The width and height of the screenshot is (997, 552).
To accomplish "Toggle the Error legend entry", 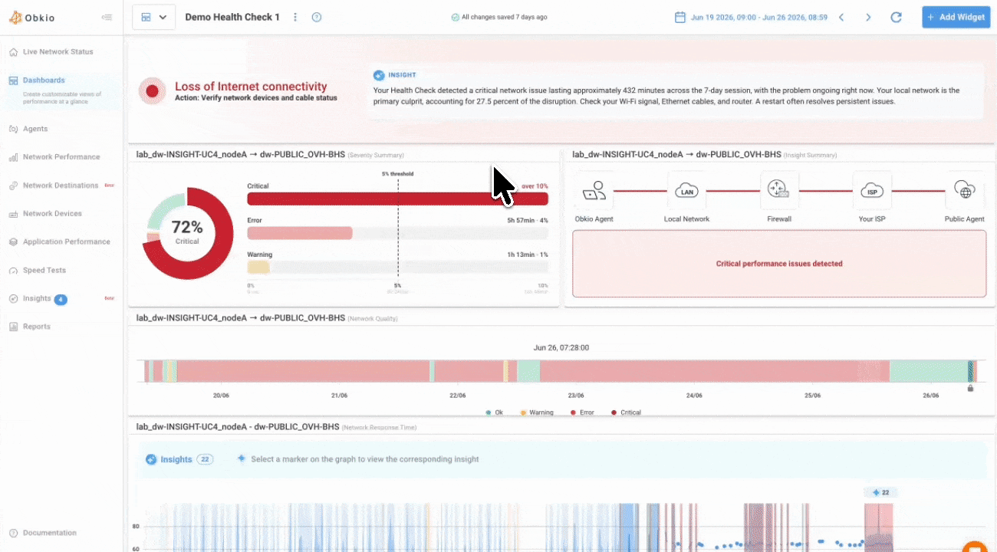I will [584, 412].
